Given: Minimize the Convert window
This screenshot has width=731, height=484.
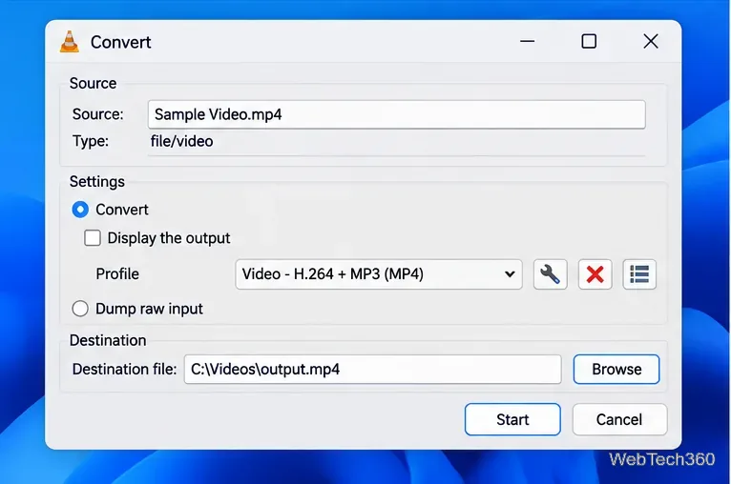Looking at the screenshot, I should point(528,41).
